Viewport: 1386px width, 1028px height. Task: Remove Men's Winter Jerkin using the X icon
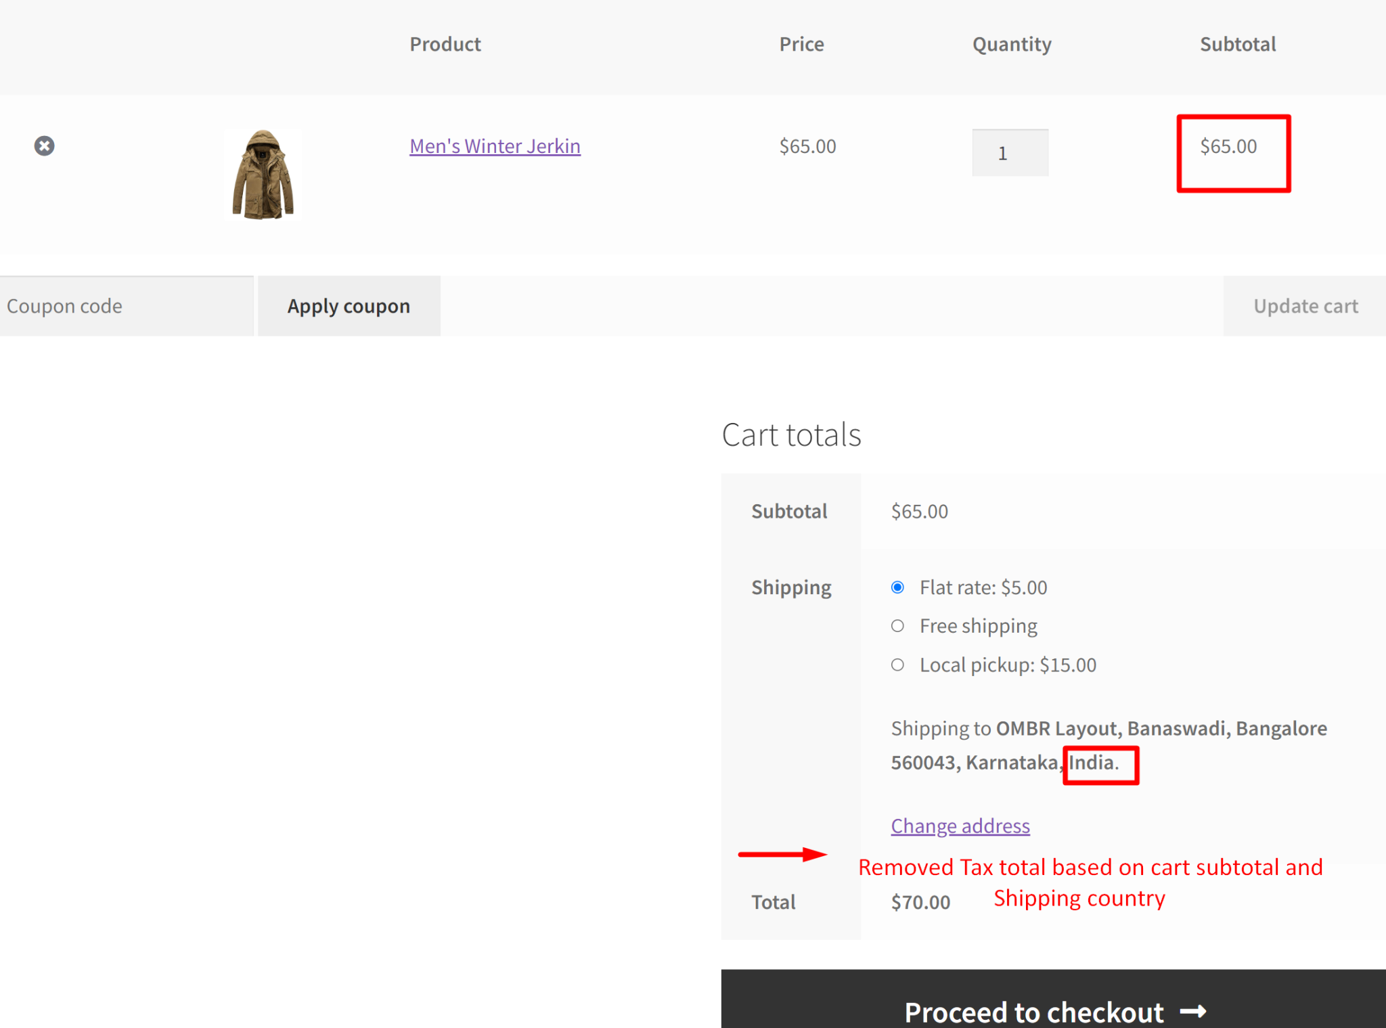(44, 146)
